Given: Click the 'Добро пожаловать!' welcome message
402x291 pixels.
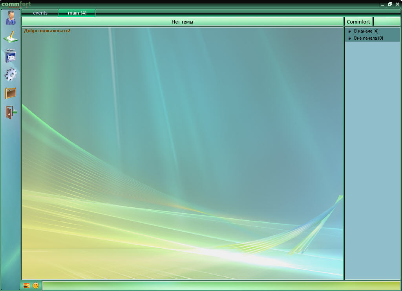Looking at the screenshot, I should pos(47,31).
